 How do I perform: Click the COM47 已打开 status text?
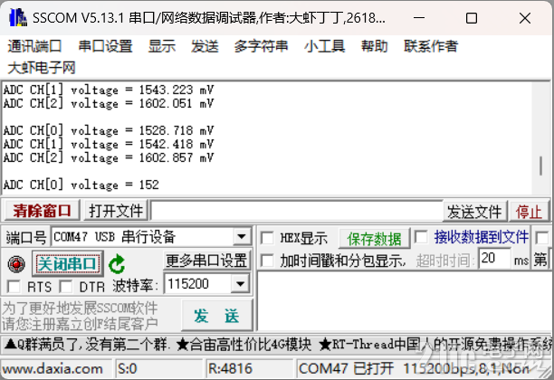[346, 369]
